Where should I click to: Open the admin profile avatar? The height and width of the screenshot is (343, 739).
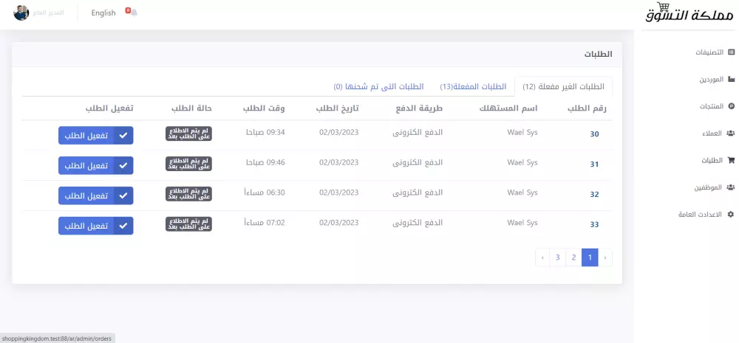(x=21, y=13)
